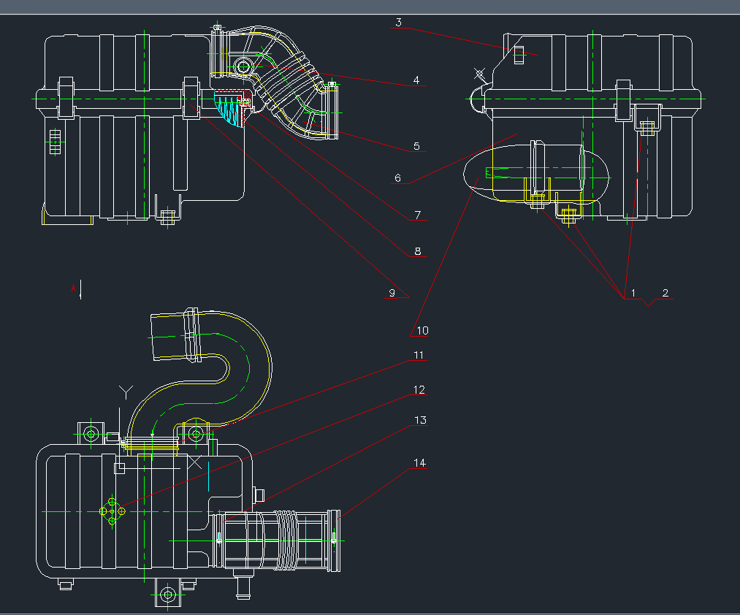Screen dimensions: 740x615
Task: Select part label 11
Action: [419, 355]
